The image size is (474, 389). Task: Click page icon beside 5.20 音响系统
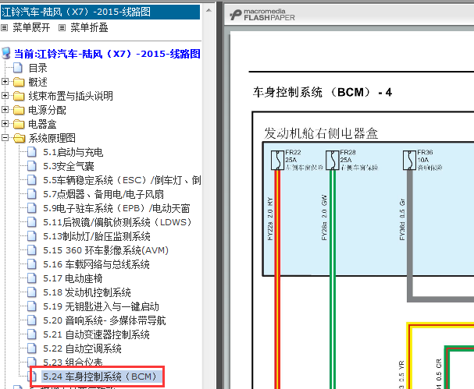click(x=32, y=320)
